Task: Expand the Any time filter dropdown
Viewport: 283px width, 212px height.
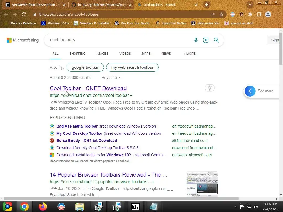Action: tap(111, 78)
